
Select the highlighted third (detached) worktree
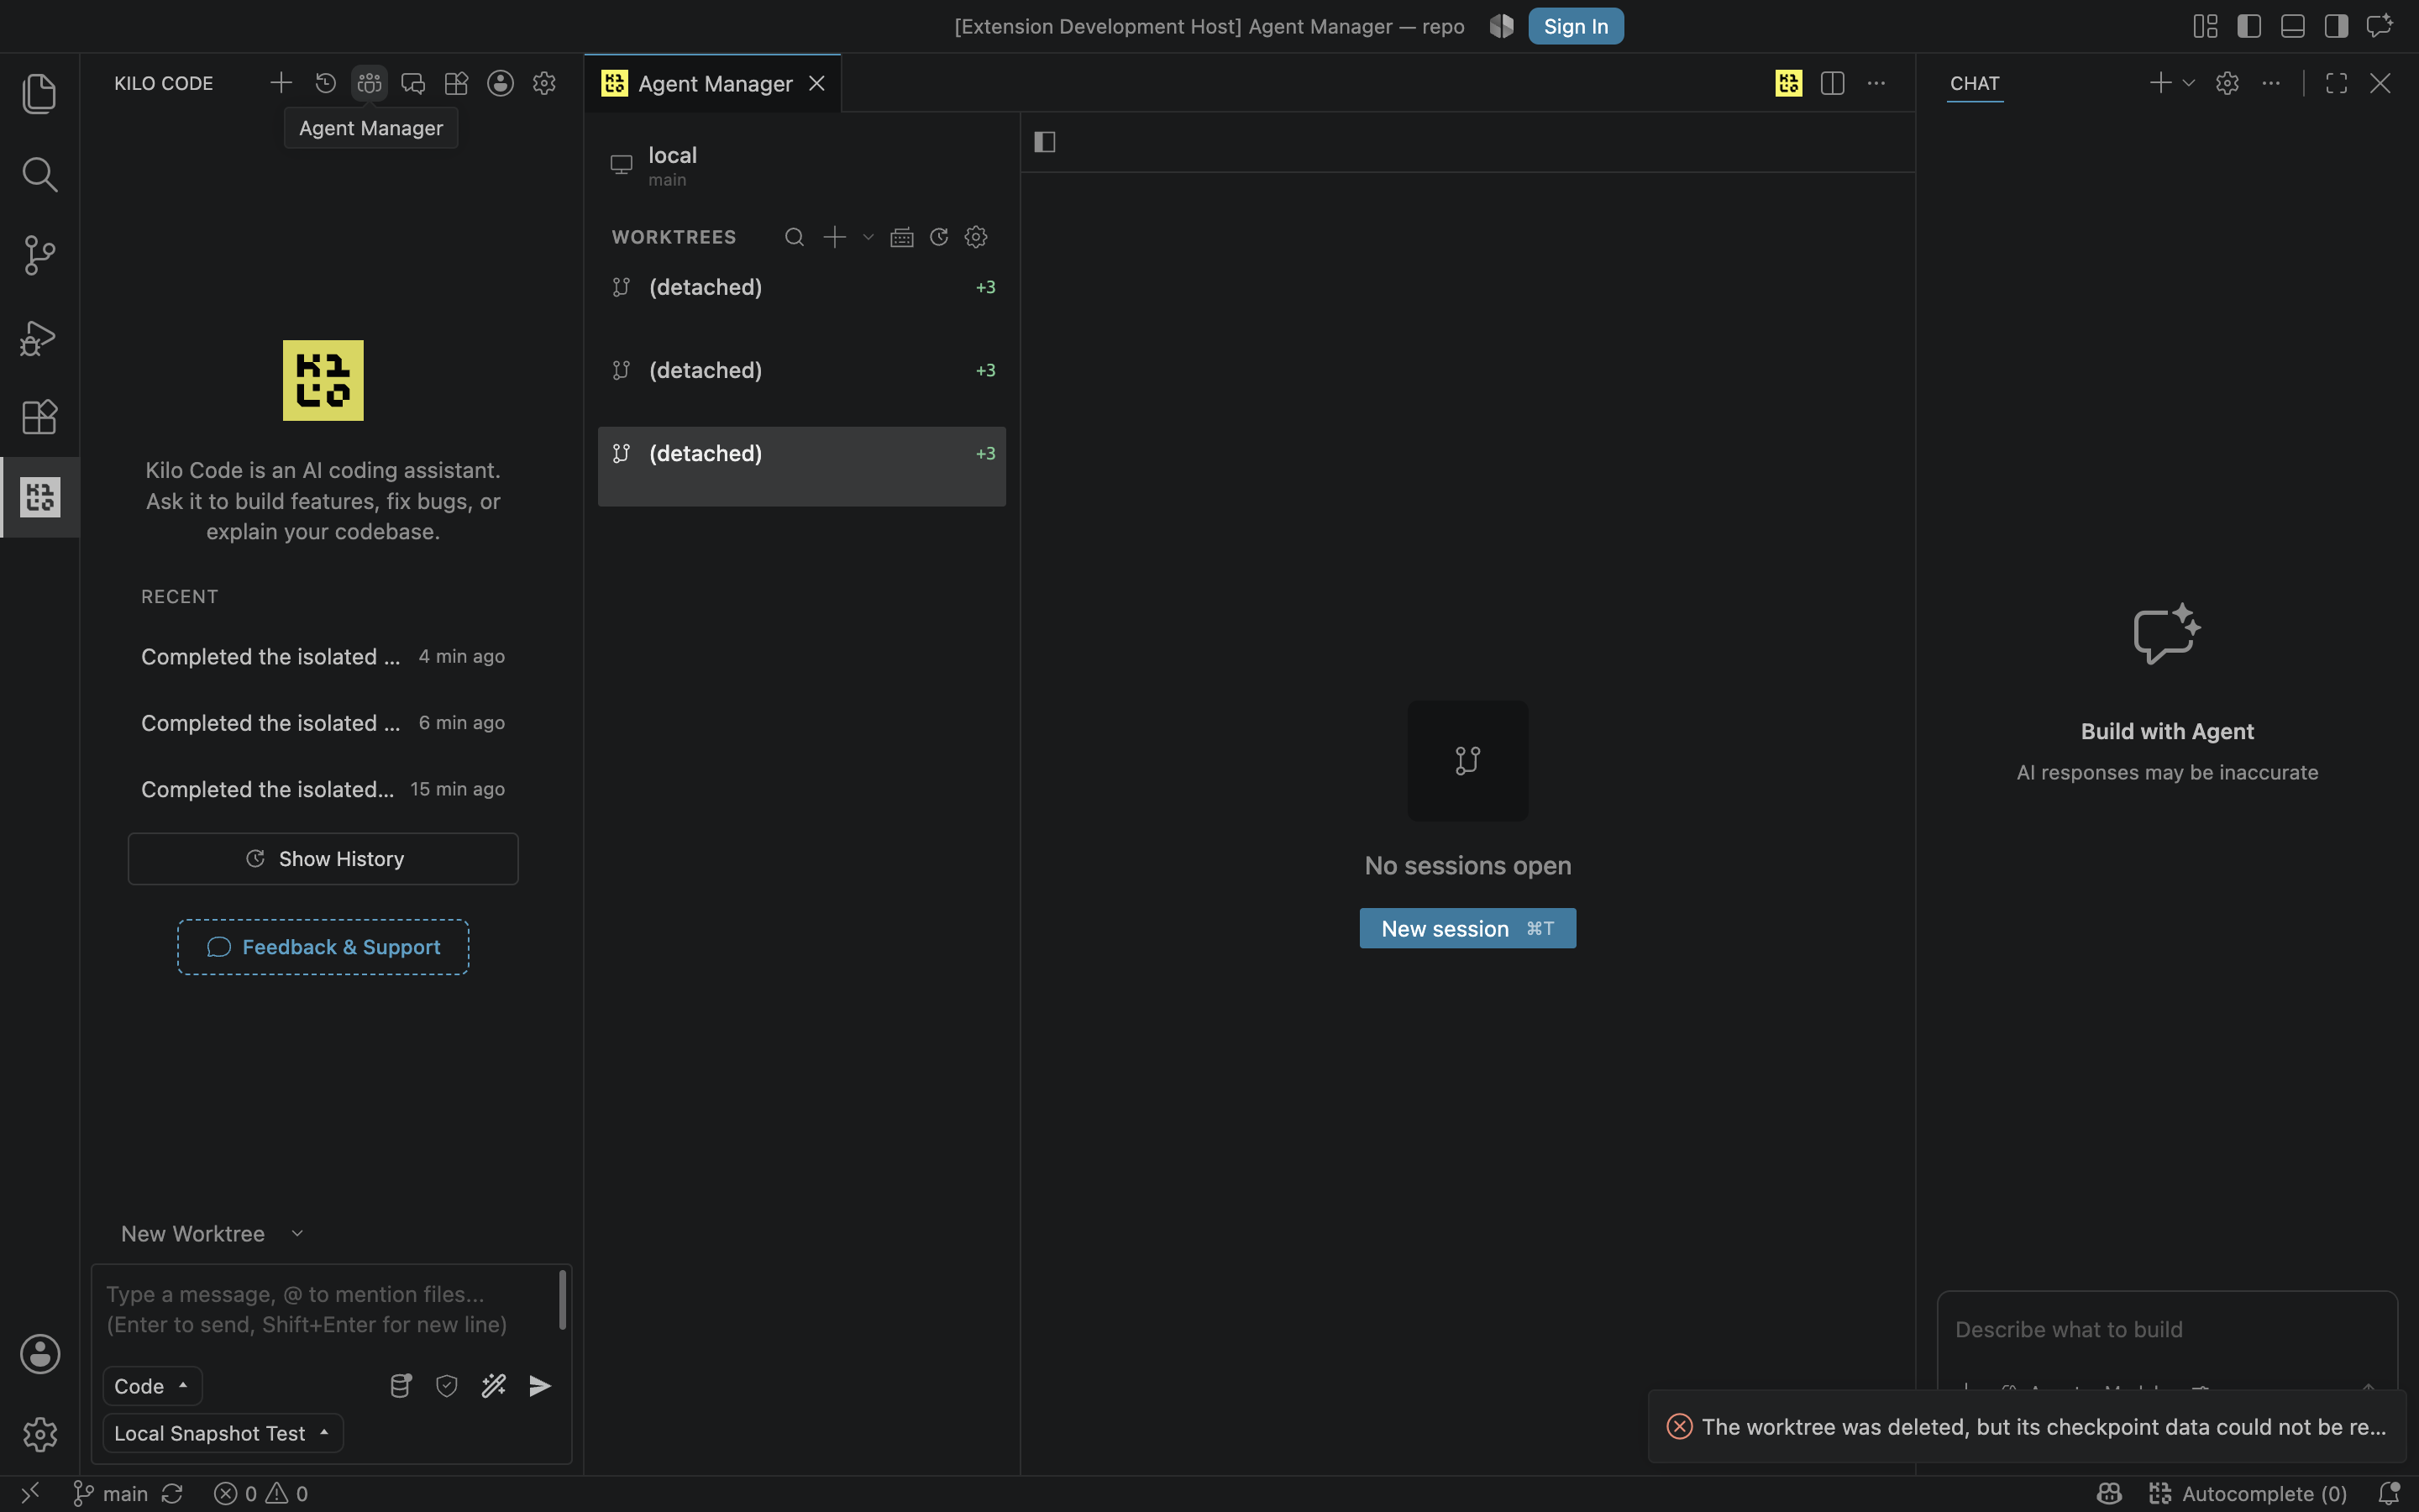coord(801,466)
